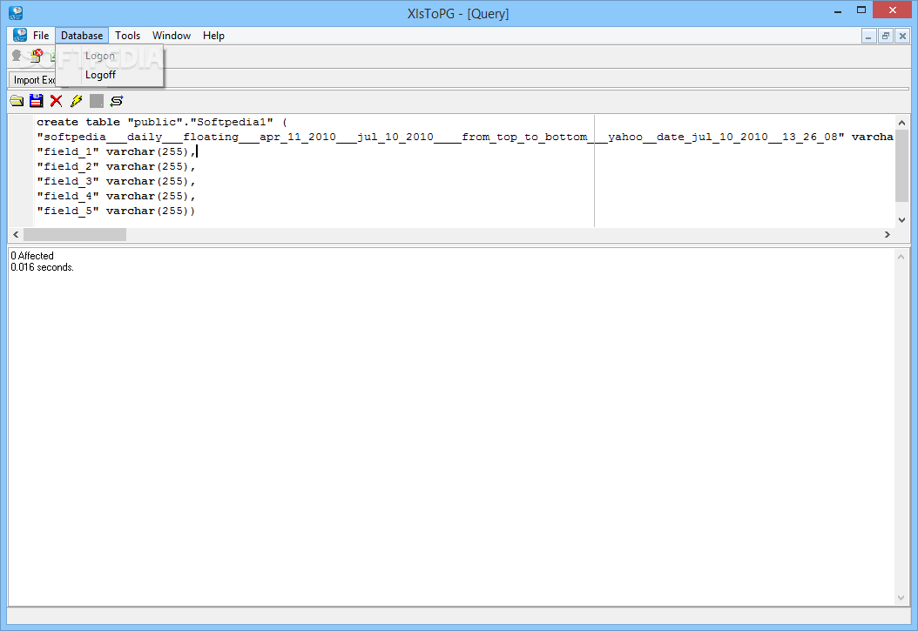This screenshot has width=918, height=631.
Task: Open the File menu
Action: pyautogui.click(x=41, y=36)
